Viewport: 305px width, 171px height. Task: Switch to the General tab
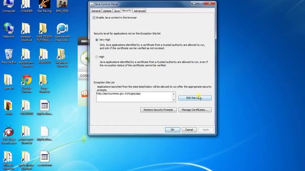[x=96, y=11]
